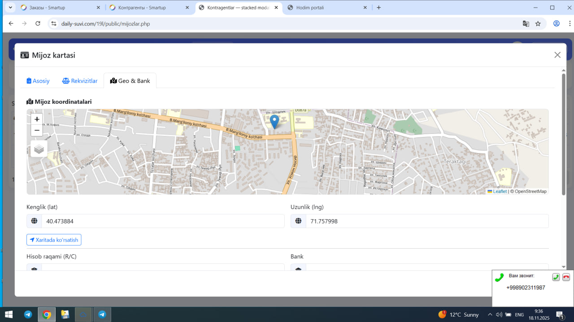Switch to the Asosiy tab

[38, 81]
